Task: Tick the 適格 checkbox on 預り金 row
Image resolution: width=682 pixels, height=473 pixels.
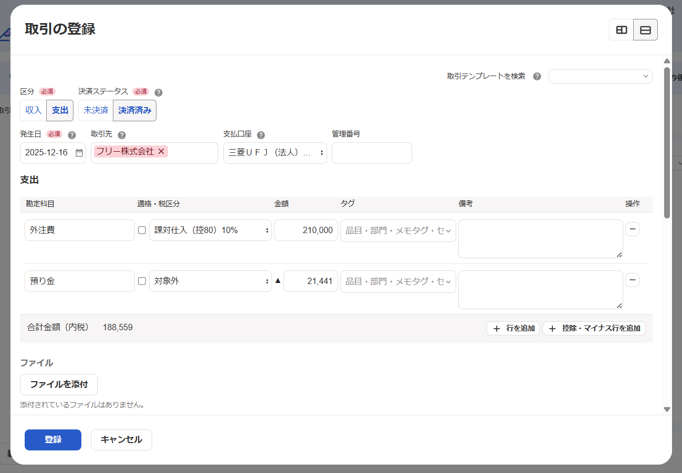Action: point(142,281)
